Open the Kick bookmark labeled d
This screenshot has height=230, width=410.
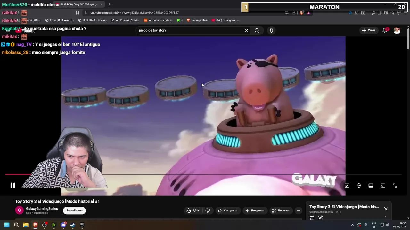pos(180,20)
